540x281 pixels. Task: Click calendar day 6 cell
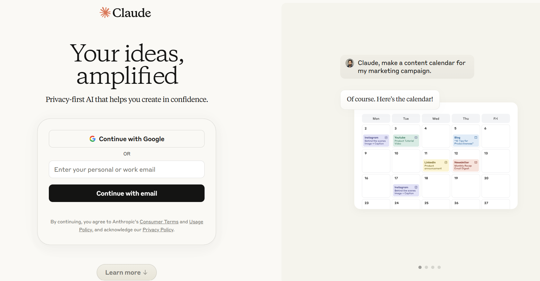[x=496, y=136]
